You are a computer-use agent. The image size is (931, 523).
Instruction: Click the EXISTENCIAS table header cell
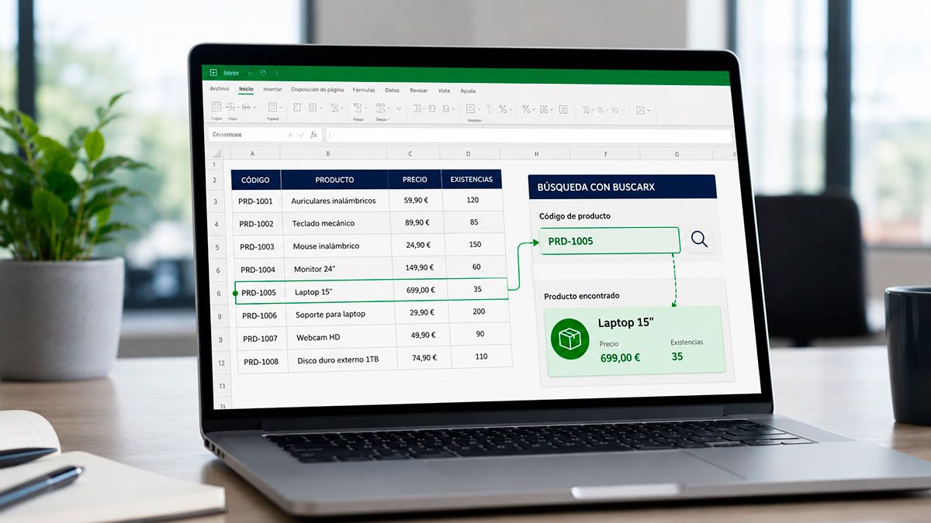pos(472,180)
